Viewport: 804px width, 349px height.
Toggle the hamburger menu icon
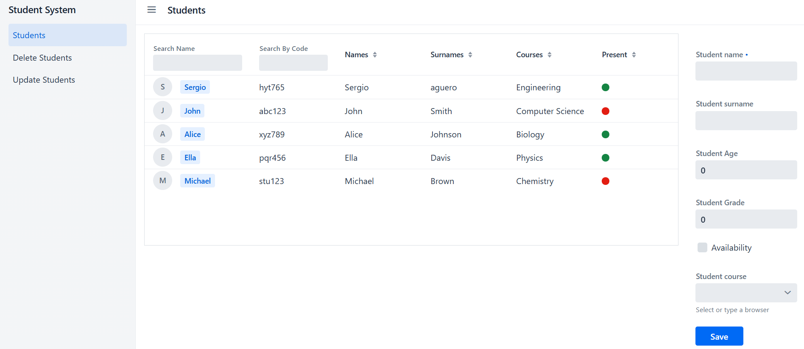click(151, 10)
